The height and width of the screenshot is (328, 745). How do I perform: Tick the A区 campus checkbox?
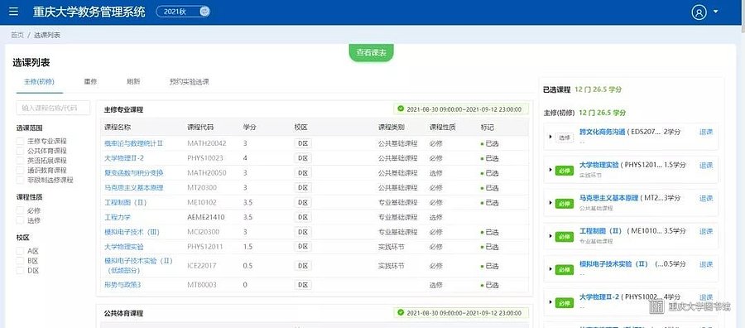click(x=20, y=251)
